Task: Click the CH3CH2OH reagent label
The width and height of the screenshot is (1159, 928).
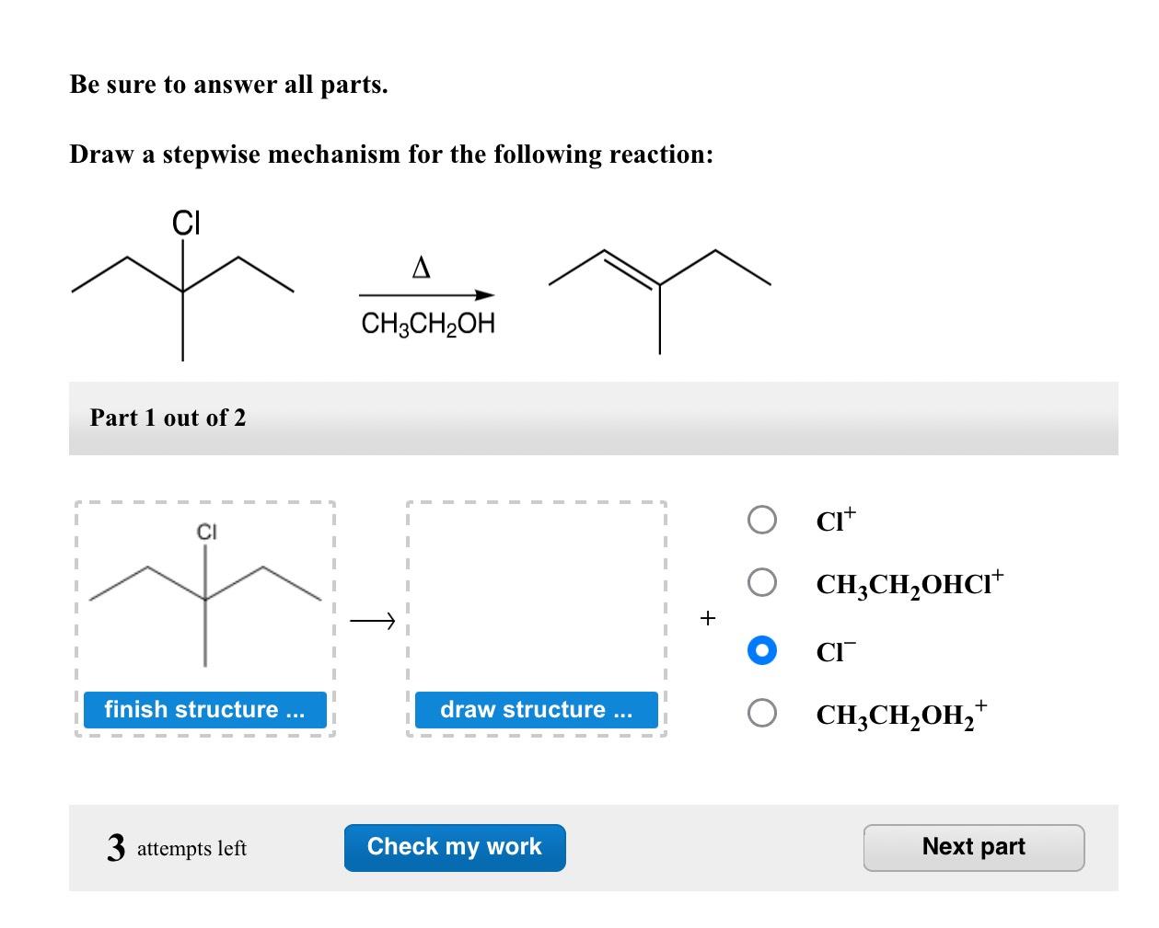Action: click(427, 323)
